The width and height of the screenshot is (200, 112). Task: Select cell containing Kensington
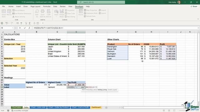point(117,47)
